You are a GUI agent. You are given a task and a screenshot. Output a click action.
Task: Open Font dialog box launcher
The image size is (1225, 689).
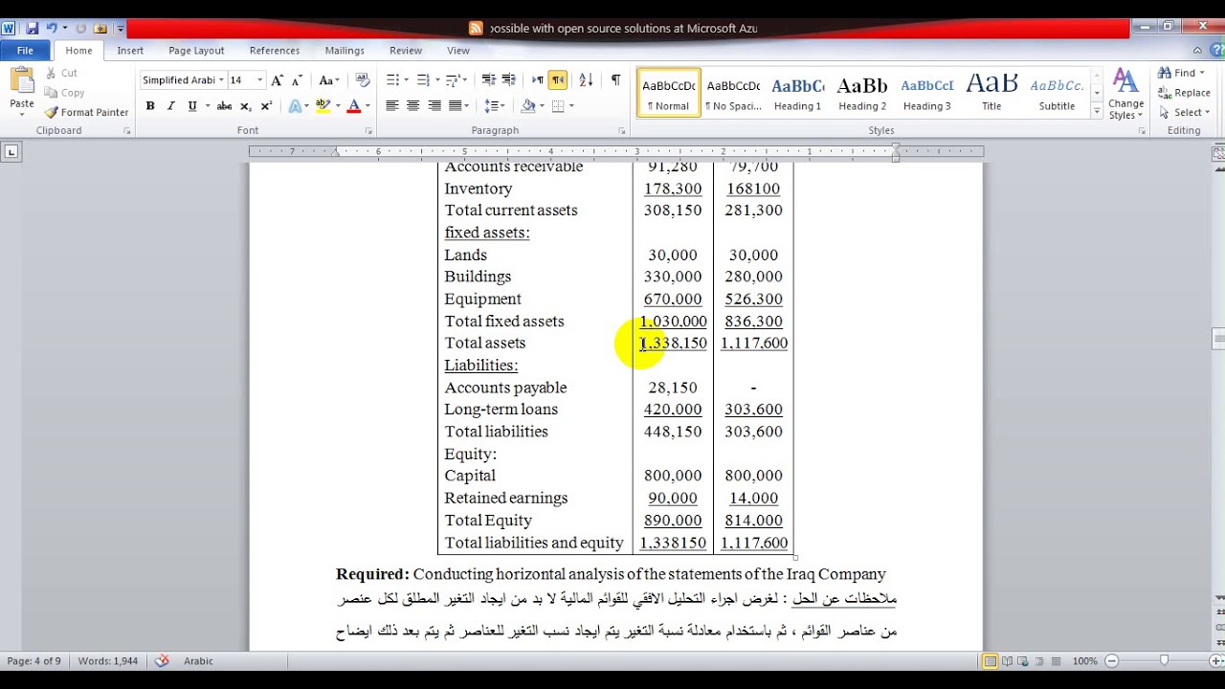368,131
